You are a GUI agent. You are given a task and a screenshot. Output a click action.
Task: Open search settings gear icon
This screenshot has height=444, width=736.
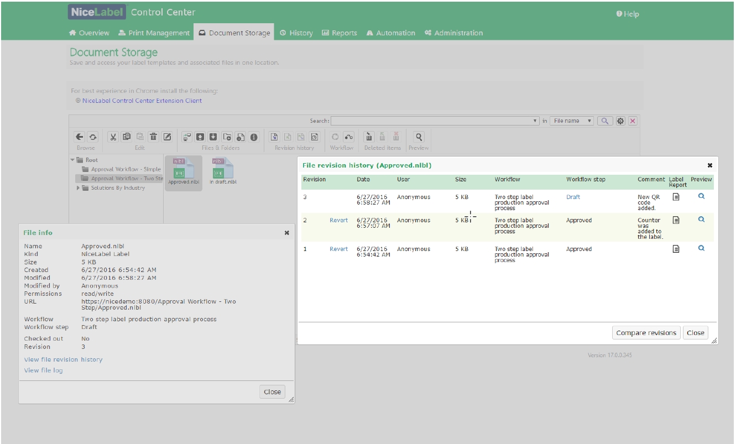click(620, 121)
